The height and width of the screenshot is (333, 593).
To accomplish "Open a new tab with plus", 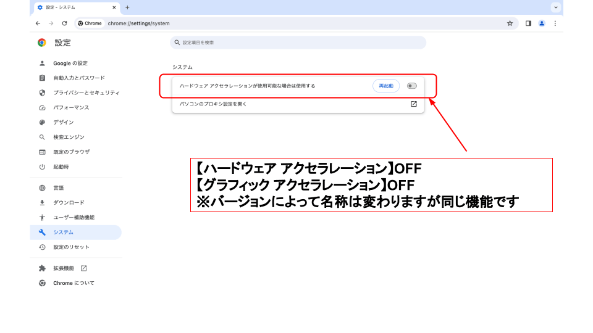I will [x=127, y=7].
